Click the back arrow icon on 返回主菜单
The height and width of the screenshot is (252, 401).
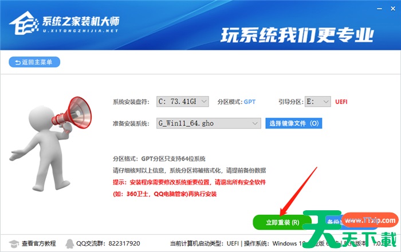pyautogui.click(x=18, y=62)
